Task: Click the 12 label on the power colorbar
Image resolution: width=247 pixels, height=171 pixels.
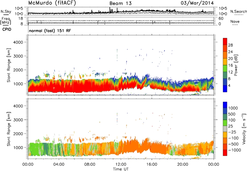Action: pos(230,72)
